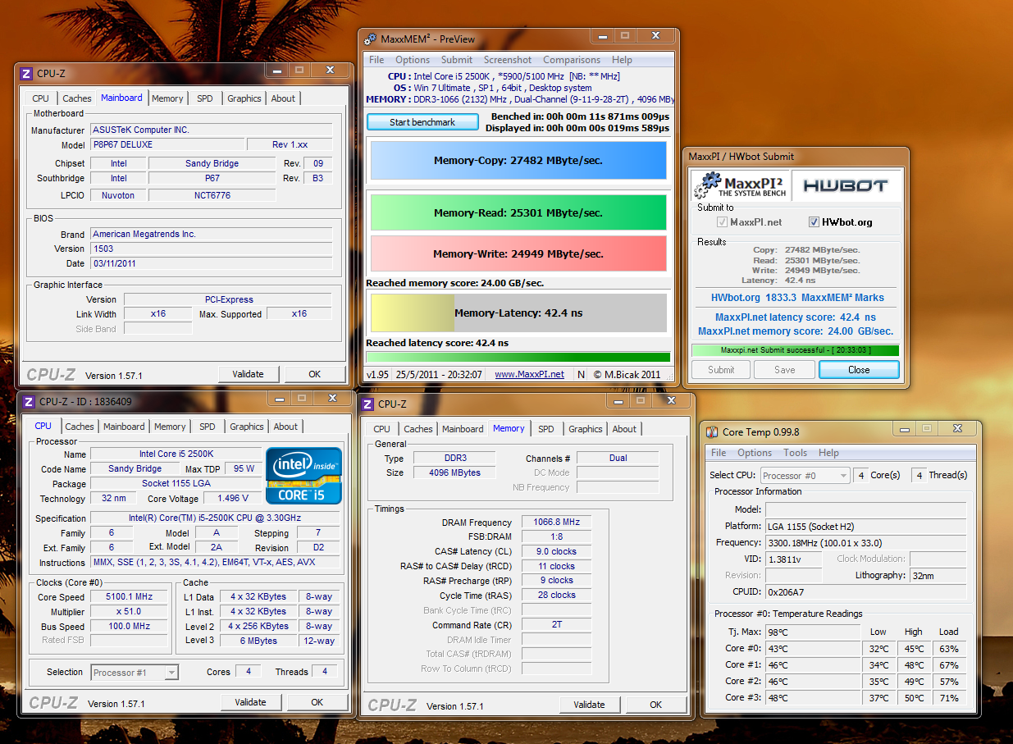The image size is (1013, 744).
Task: Toggle the MaxxPI.net checkbox
Action: (x=722, y=222)
